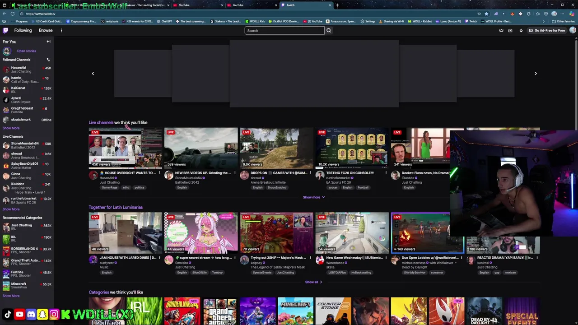Screen dimensions: 578x325
Task: Click the browser back arrow
Action: click(5, 14)
